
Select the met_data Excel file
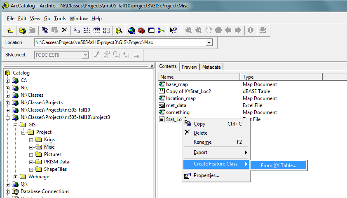pos(176,105)
